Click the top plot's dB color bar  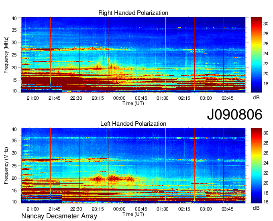(x=256, y=55)
